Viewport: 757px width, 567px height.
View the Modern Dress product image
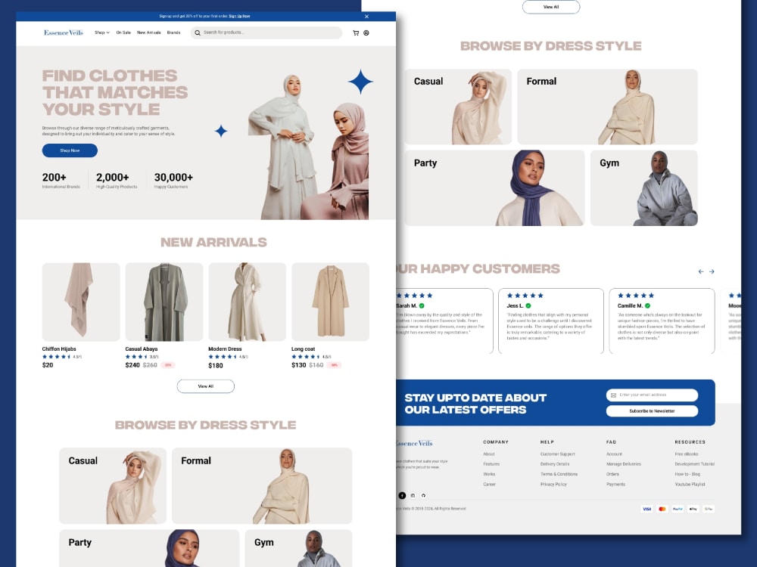pos(248,302)
